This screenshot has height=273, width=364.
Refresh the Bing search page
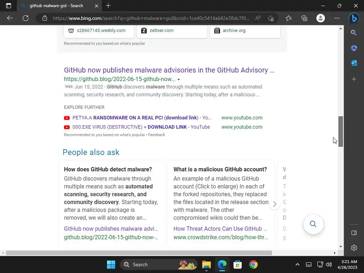(x=26, y=18)
